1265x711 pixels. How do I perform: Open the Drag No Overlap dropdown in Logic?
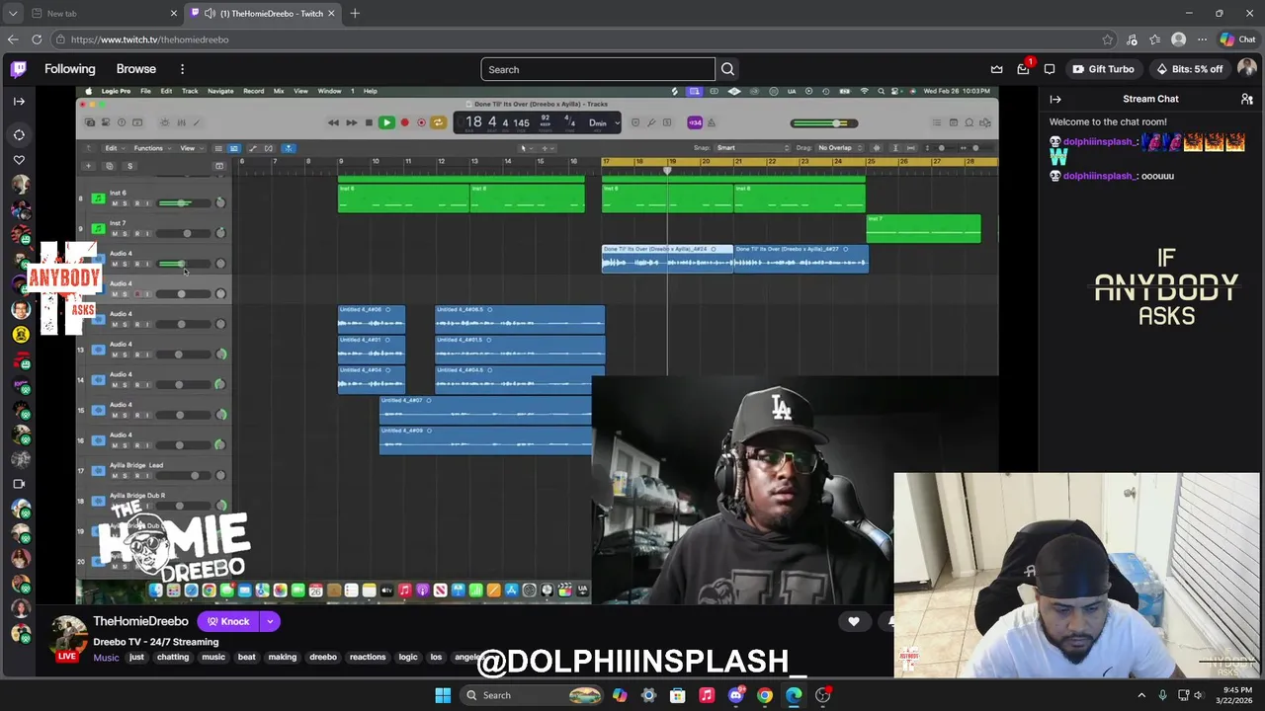point(841,148)
